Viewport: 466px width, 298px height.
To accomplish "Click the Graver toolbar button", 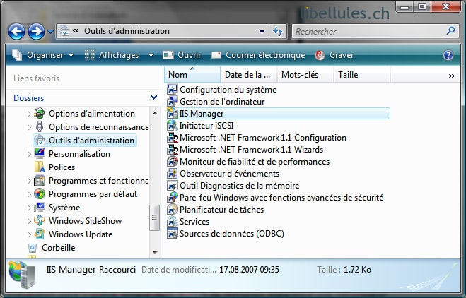I will click(x=334, y=55).
